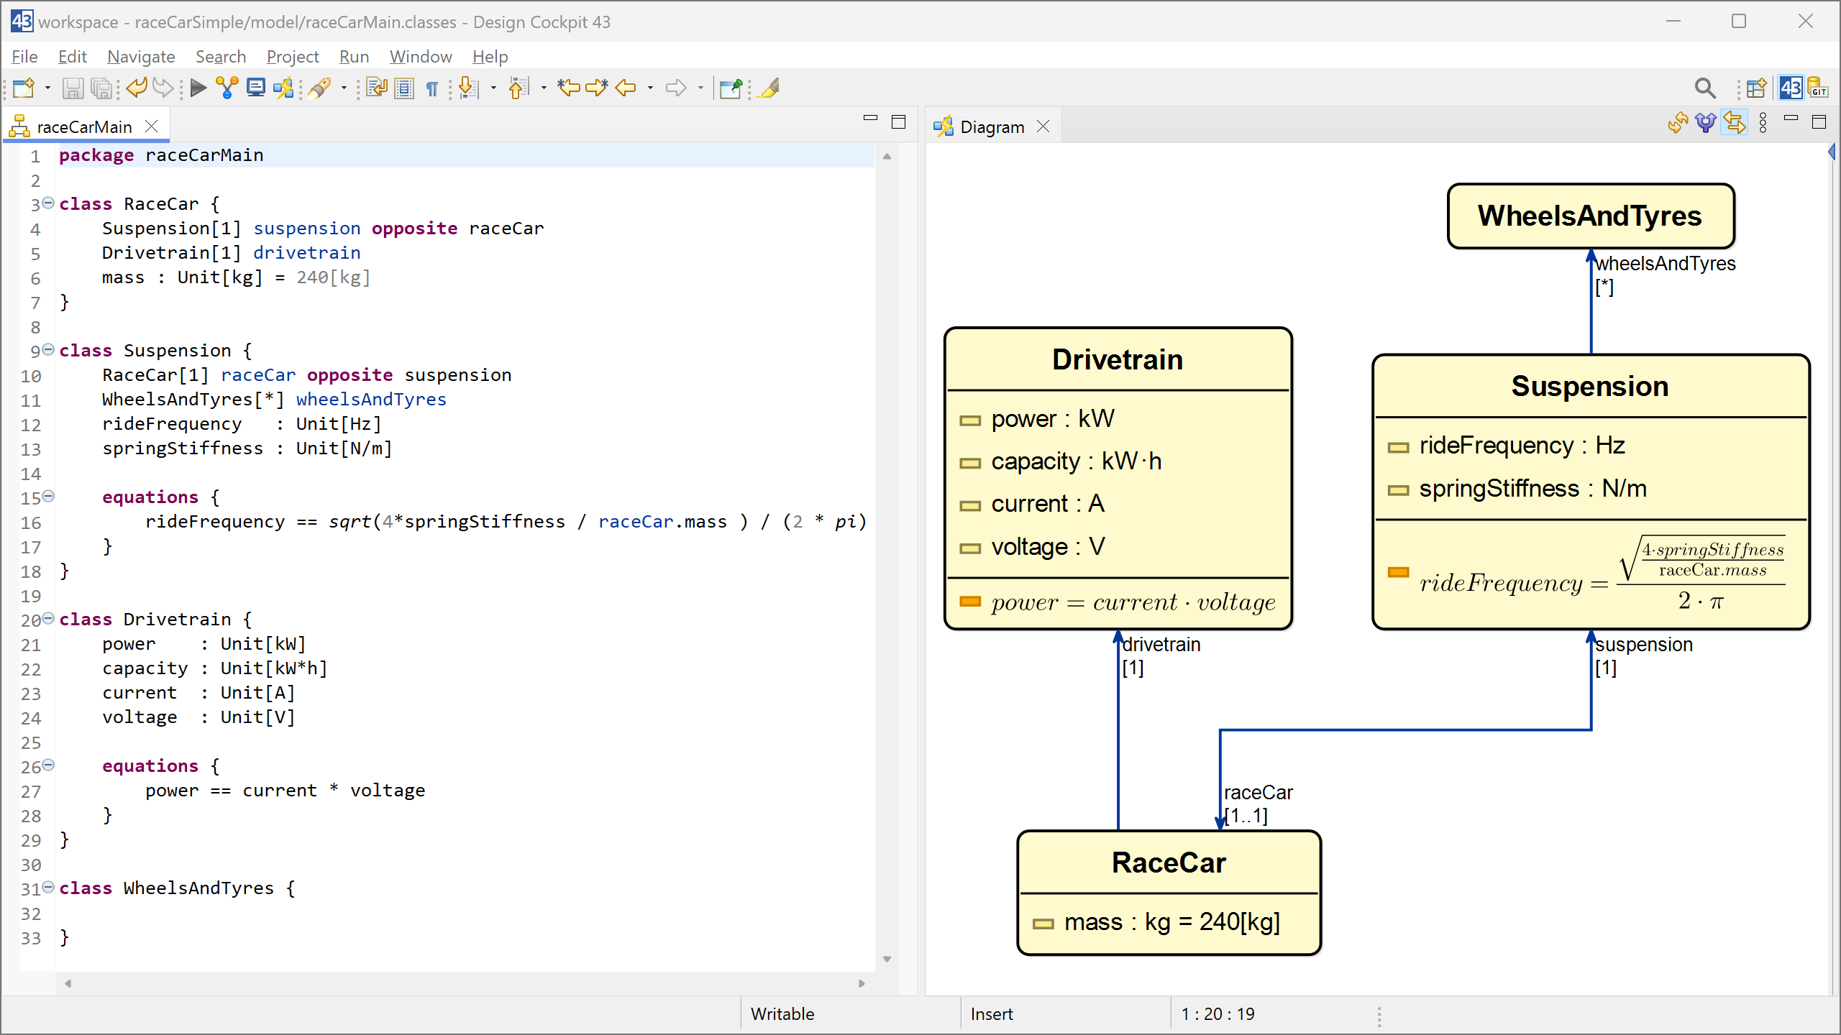The height and width of the screenshot is (1035, 1841).
Task: Open the Git perspective icon
Action: pyautogui.click(x=1818, y=88)
